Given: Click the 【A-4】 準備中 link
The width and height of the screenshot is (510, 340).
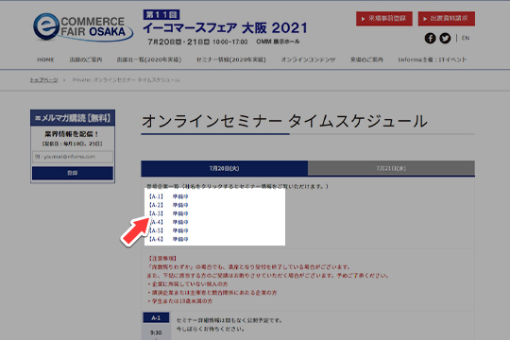Looking at the screenshot, I should pyautogui.click(x=168, y=222).
